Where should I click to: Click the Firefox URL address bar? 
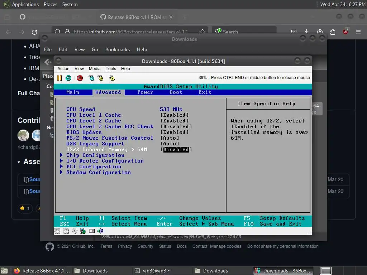130,32
